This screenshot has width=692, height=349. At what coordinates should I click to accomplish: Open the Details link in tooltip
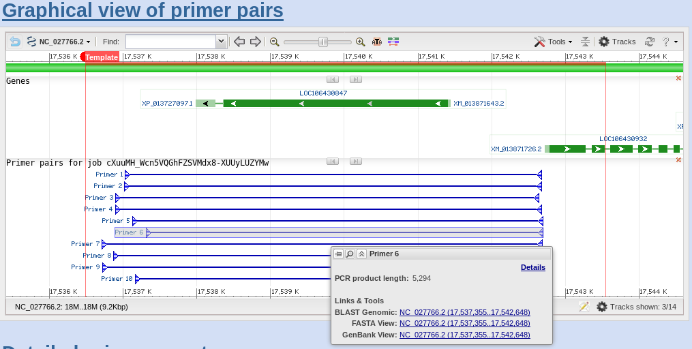coord(532,267)
